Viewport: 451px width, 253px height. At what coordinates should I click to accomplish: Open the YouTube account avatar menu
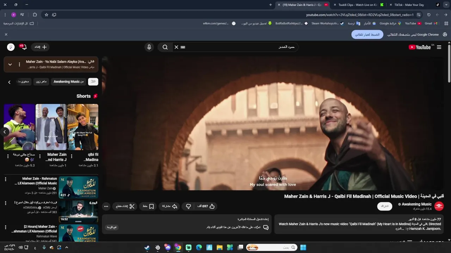point(11,47)
